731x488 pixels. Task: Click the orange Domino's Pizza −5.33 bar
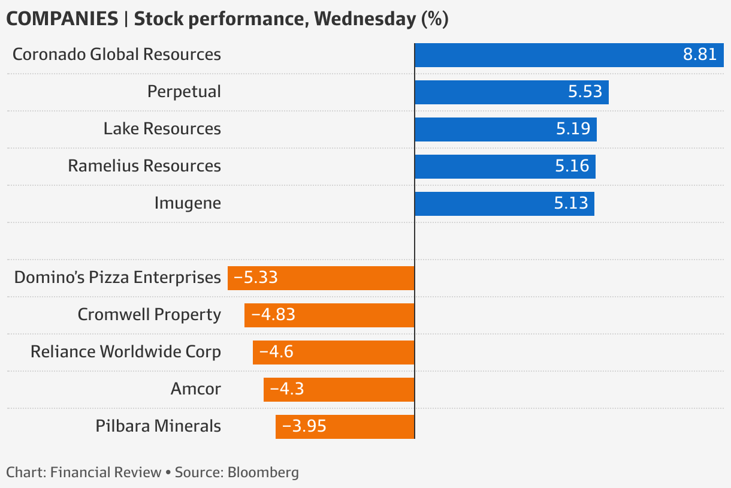321,278
